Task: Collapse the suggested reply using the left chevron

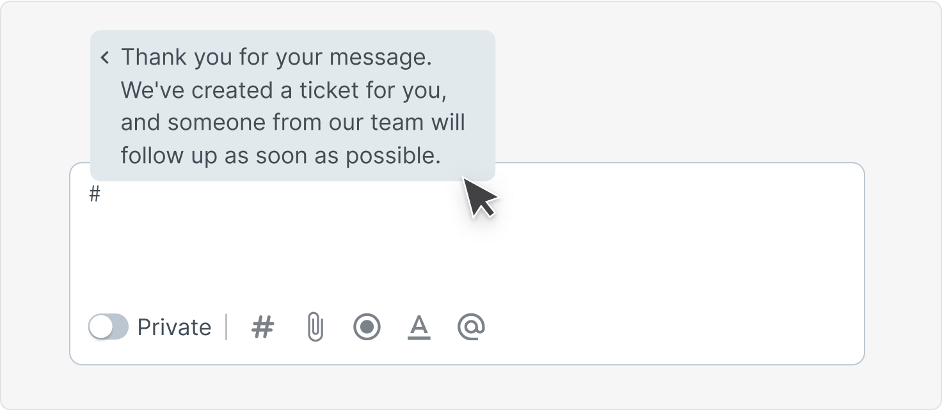Action: click(x=106, y=57)
